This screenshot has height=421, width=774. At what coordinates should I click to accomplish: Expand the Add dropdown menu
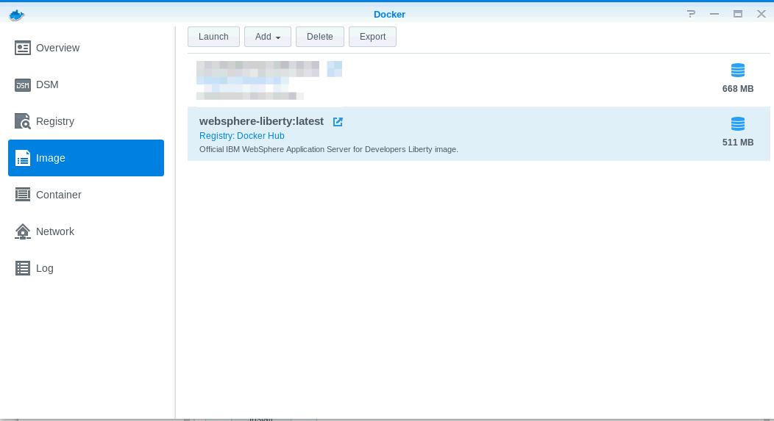[x=268, y=37]
